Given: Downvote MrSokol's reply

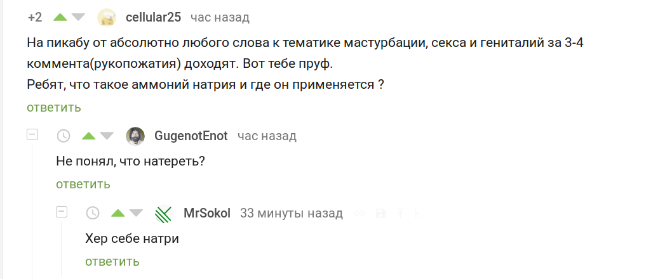Looking at the screenshot, I should click(x=136, y=213).
